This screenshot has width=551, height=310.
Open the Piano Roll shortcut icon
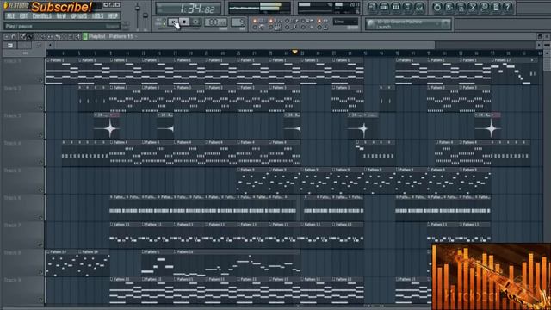click(x=396, y=8)
